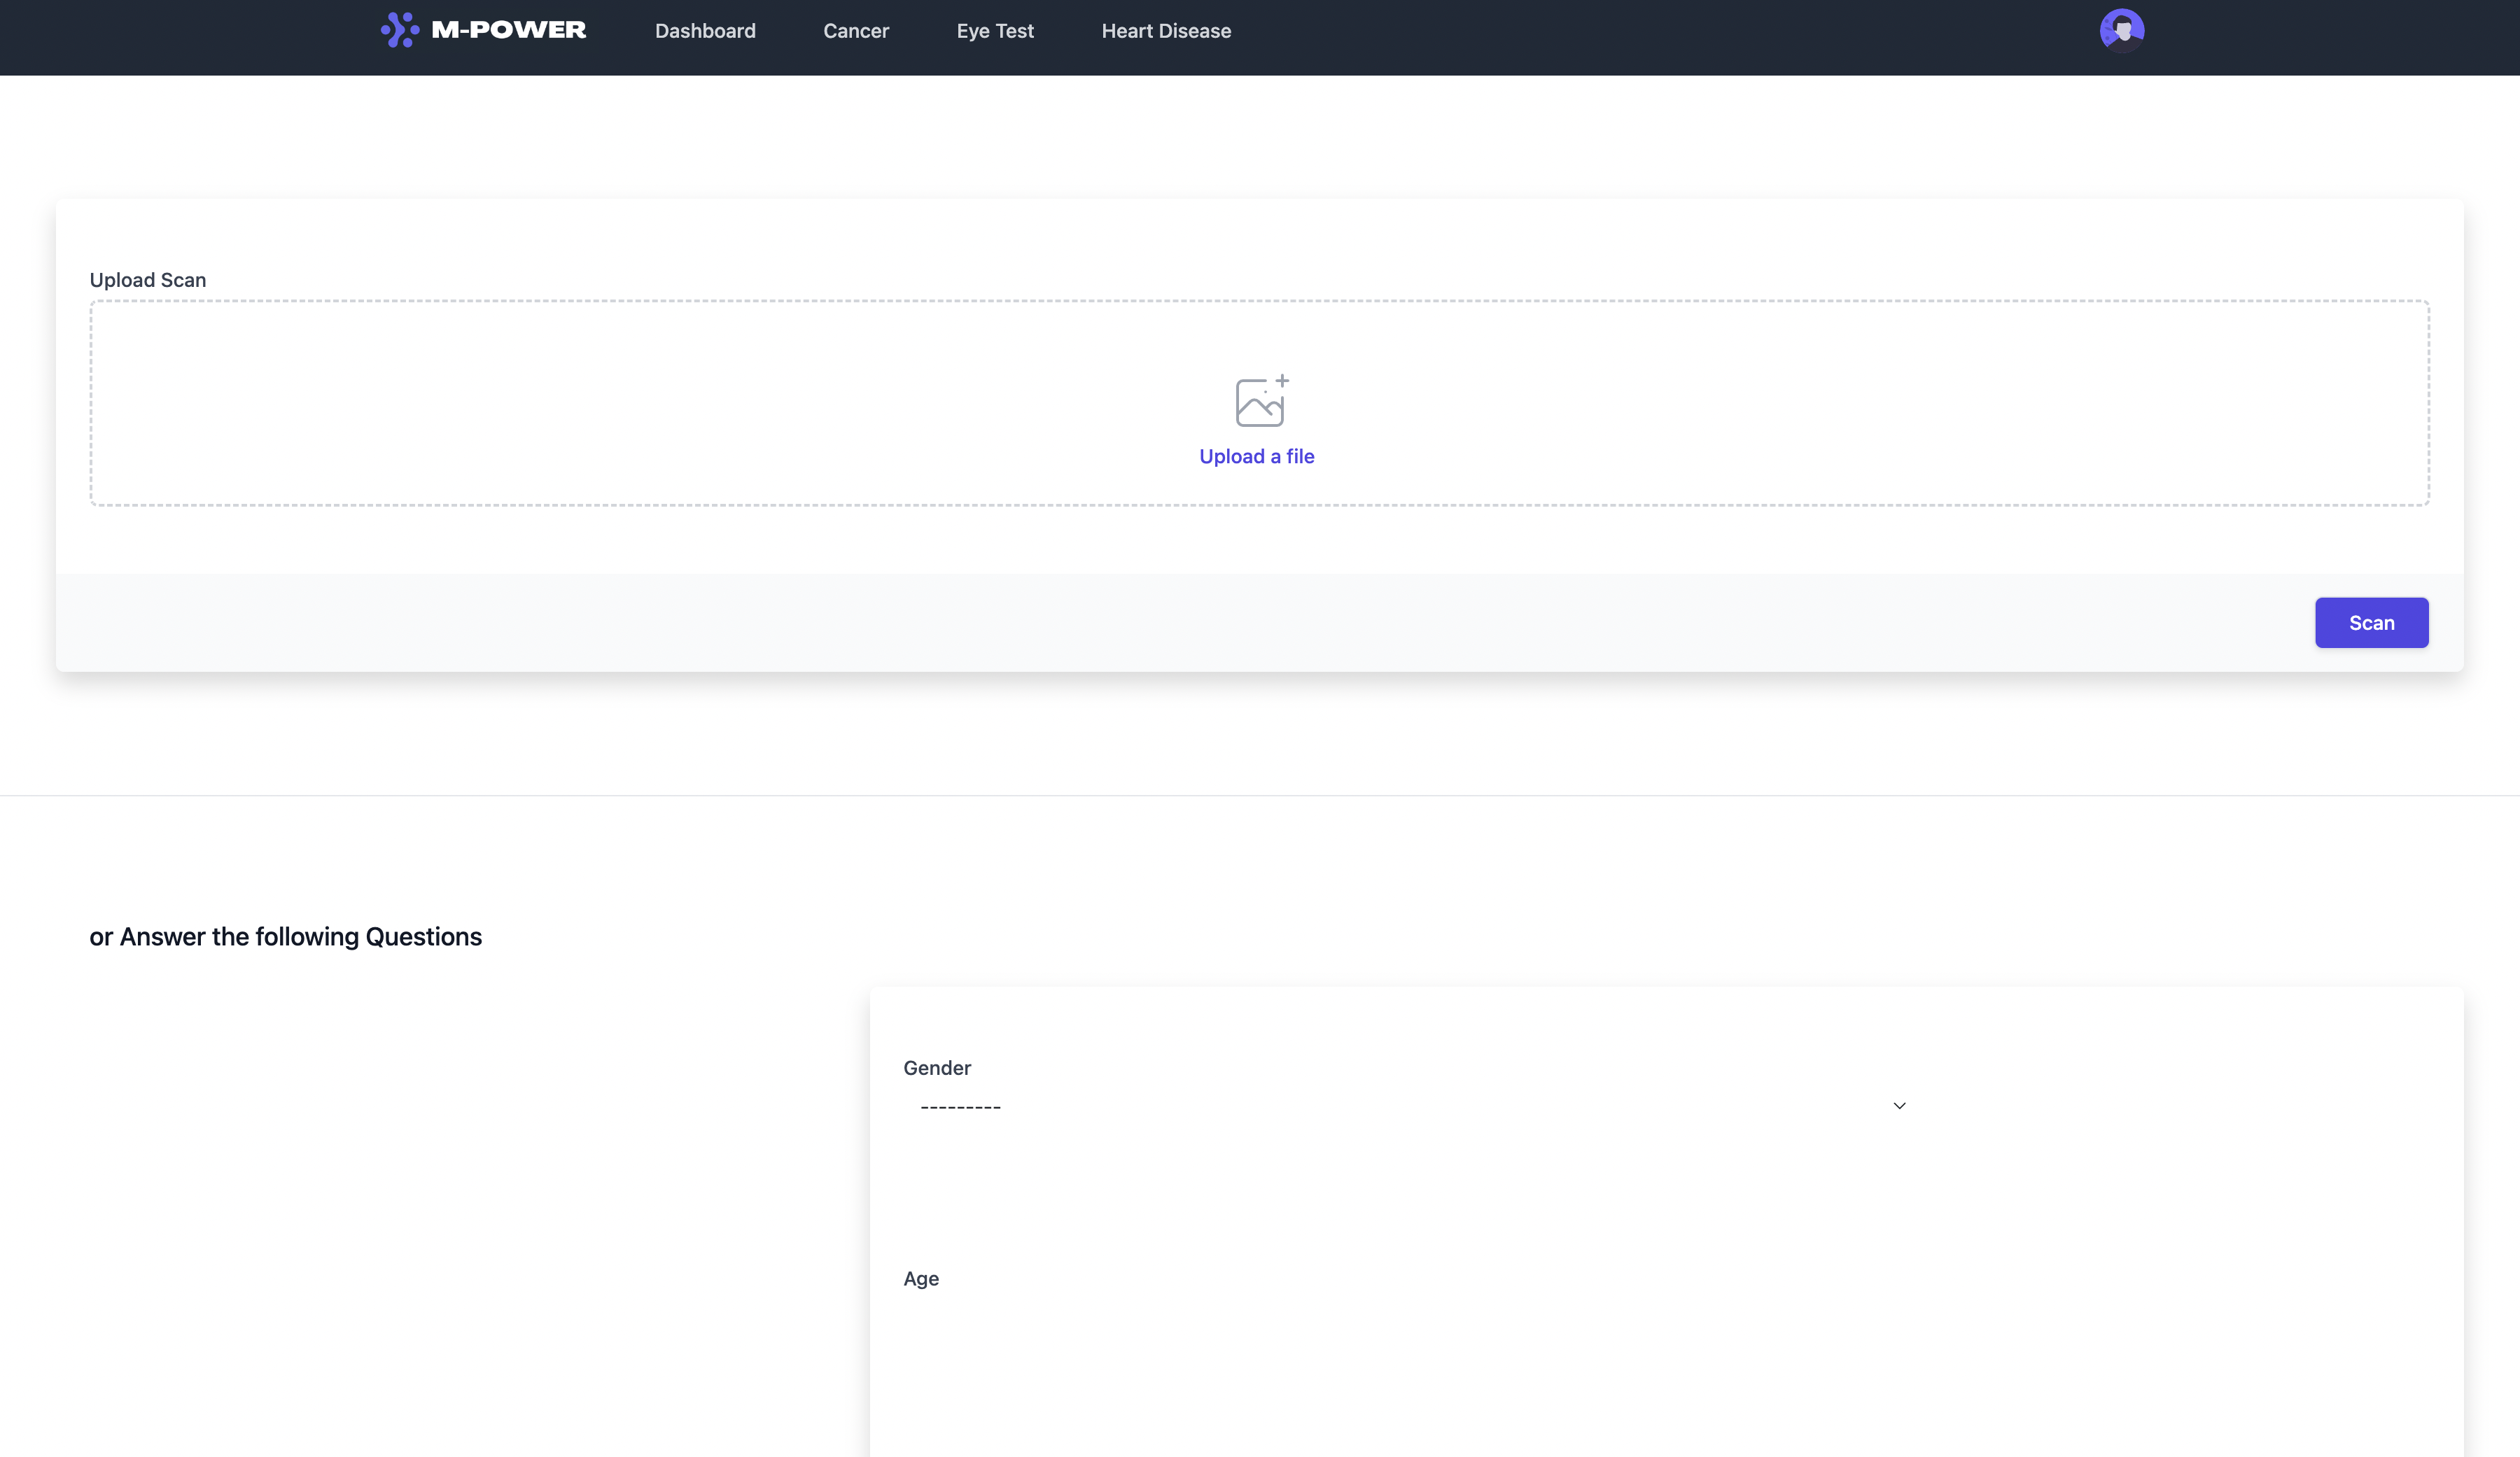The image size is (2520, 1457).
Task: Open the user profile avatar menu
Action: [x=2121, y=30]
